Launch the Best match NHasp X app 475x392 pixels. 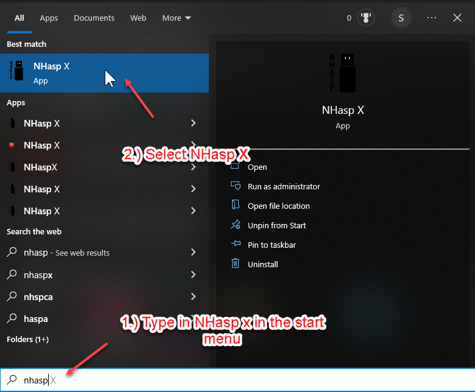(x=104, y=73)
